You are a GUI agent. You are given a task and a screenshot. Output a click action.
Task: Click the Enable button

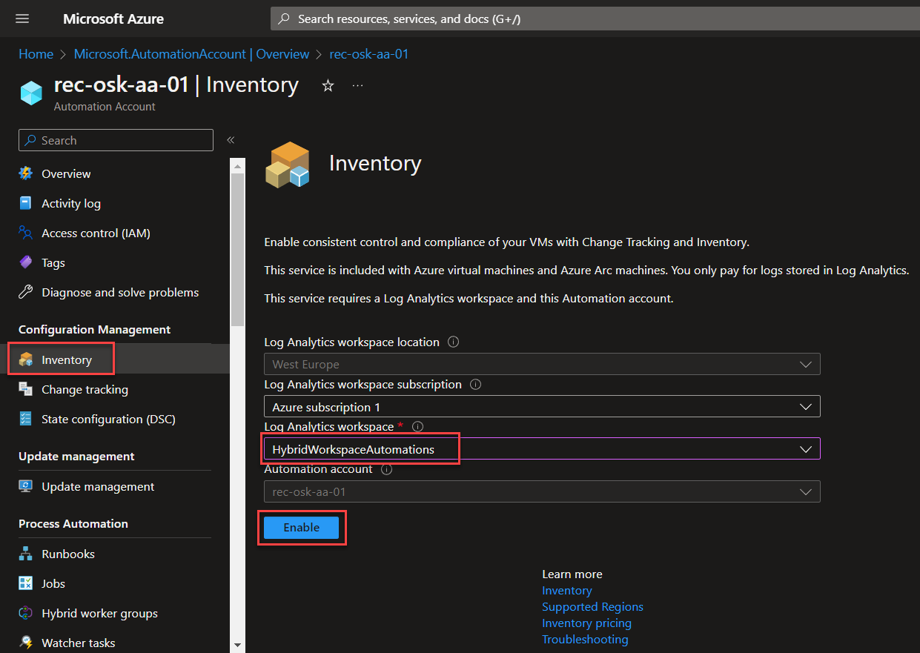[301, 528]
